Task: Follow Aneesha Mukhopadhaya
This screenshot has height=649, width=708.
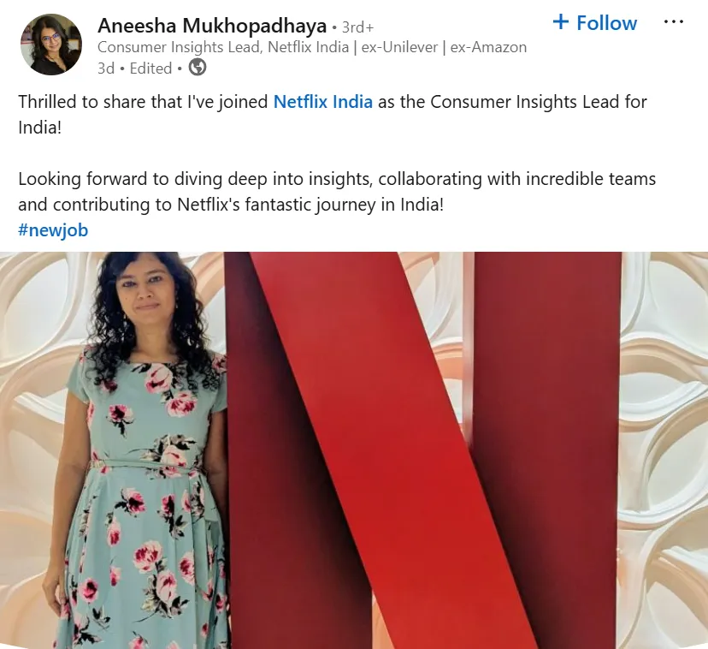Action: [594, 22]
